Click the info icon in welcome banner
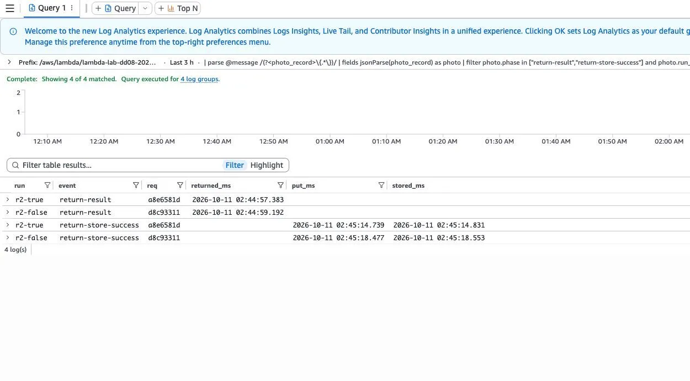The image size is (690, 381). tap(13, 31)
